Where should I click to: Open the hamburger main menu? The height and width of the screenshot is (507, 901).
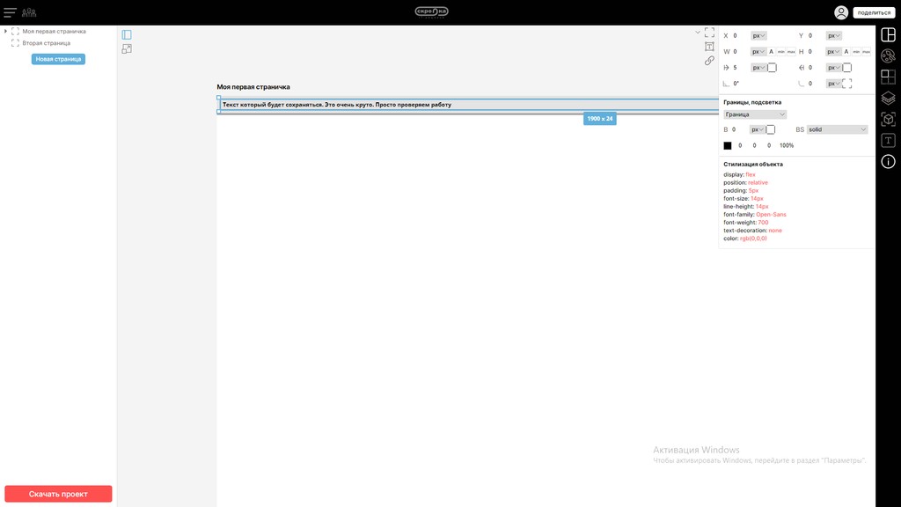pyautogui.click(x=11, y=12)
